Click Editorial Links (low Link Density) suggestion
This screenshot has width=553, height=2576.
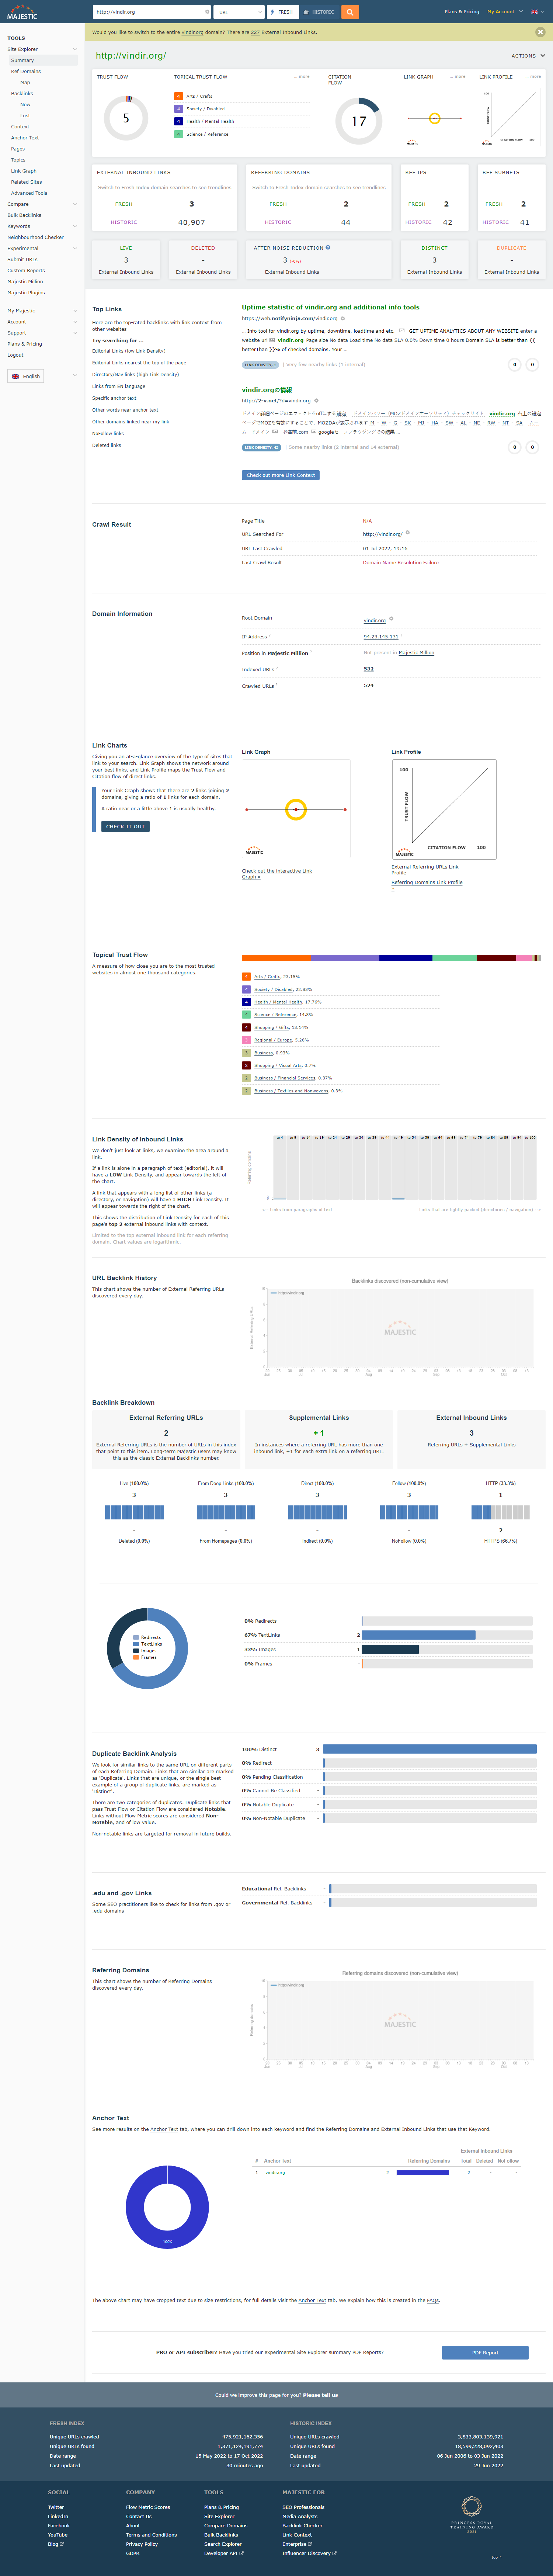(x=129, y=351)
